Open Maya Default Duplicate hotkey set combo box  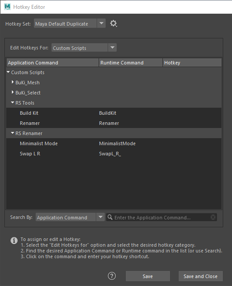coord(70,23)
